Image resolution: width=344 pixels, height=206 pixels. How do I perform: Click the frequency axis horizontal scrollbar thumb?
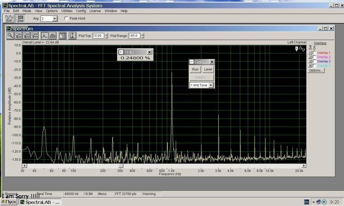point(120,166)
